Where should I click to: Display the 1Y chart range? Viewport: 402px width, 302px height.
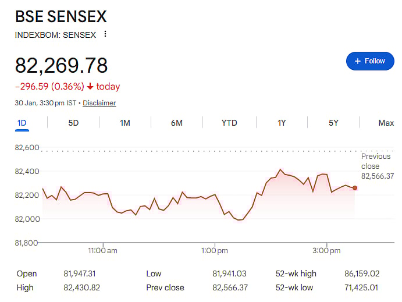282,123
